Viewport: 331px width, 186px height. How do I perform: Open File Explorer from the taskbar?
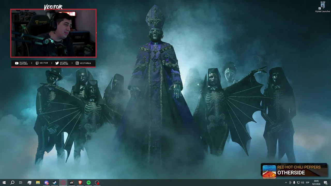pos(38,183)
